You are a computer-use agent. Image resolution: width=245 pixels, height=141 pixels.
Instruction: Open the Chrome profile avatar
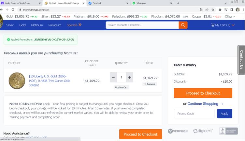click(x=238, y=10)
